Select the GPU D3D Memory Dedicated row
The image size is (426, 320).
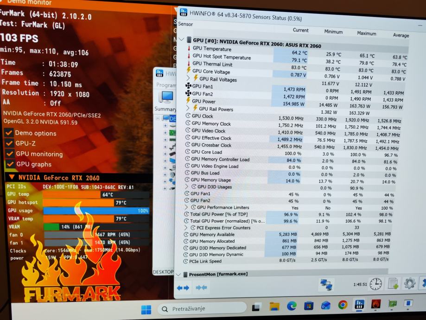point(286,247)
